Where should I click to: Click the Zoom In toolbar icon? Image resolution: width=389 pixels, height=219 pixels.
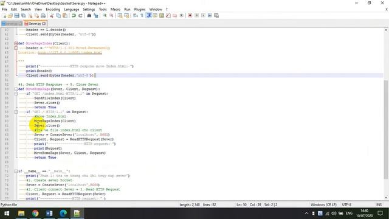click(x=105, y=15)
